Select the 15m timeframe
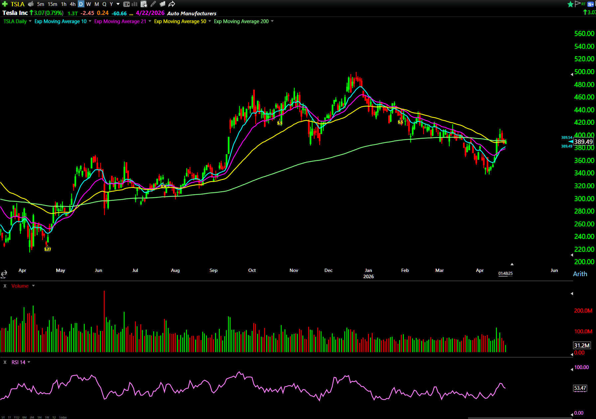The height and width of the screenshot is (419, 596). [x=52, y=4]
